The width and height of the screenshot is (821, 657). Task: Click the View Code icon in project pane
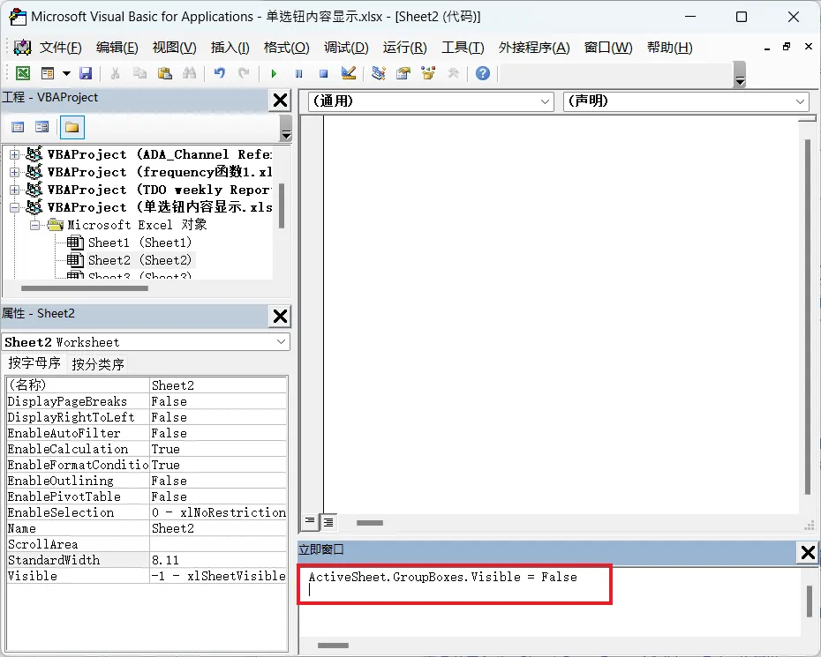18,127
